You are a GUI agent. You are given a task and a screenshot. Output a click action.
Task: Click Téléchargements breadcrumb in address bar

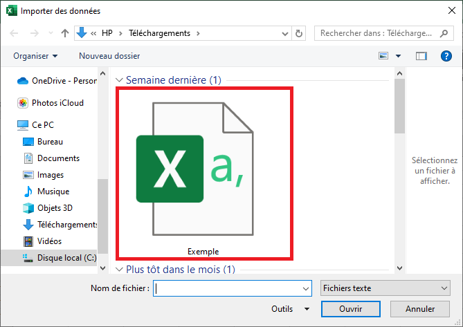click(x=159, y=33)
